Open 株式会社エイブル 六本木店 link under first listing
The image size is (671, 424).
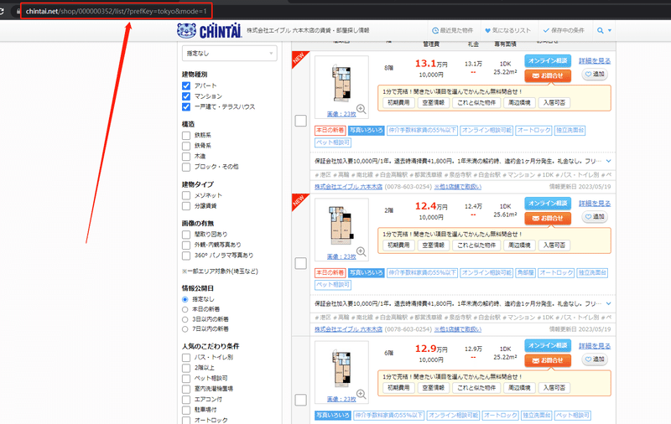click(348, 187)
